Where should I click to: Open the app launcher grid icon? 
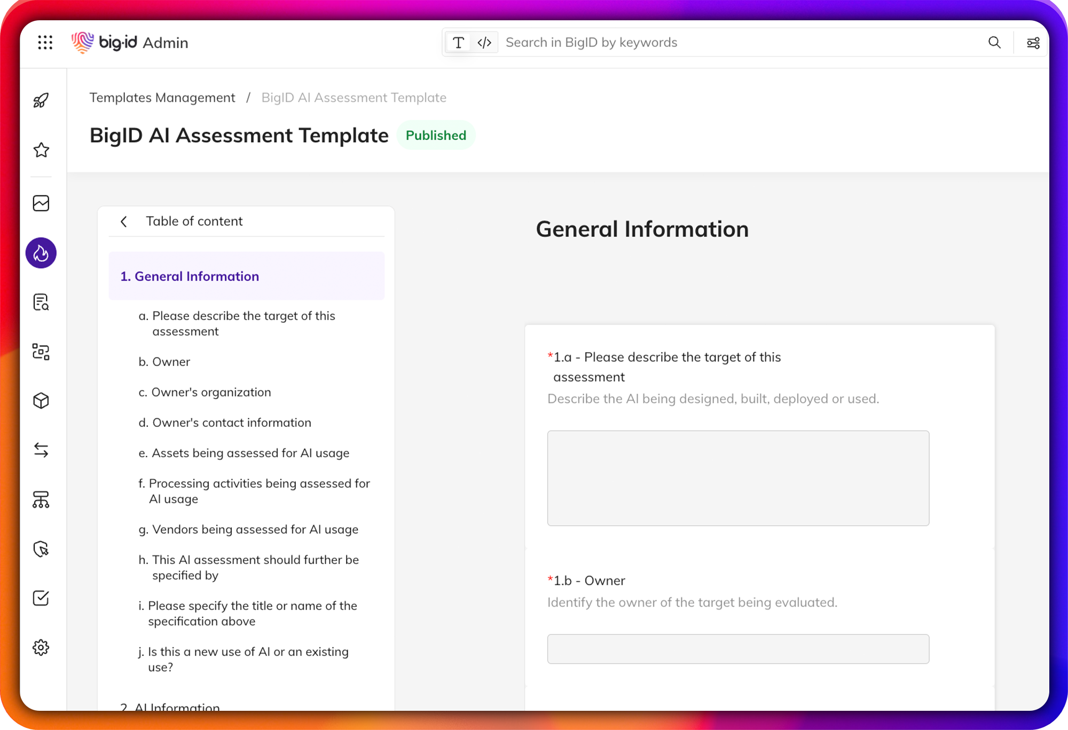[45, 43]
